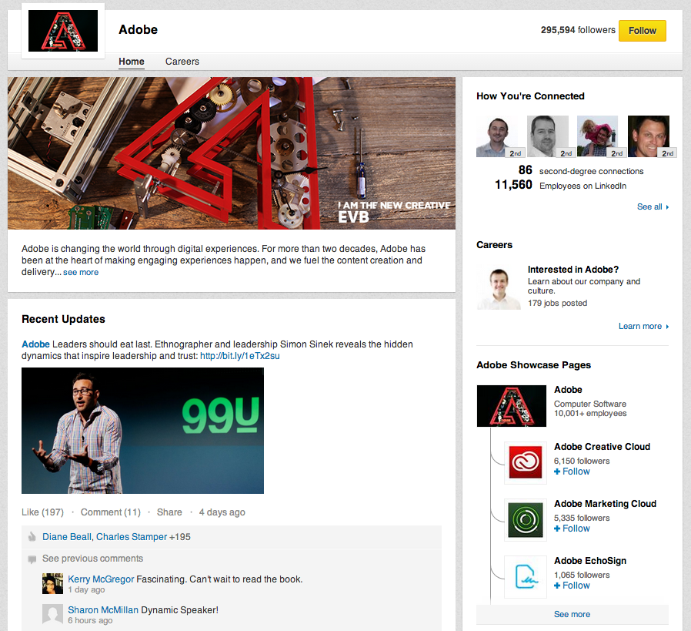Expand showcase pages with See more

click(572, 614)
